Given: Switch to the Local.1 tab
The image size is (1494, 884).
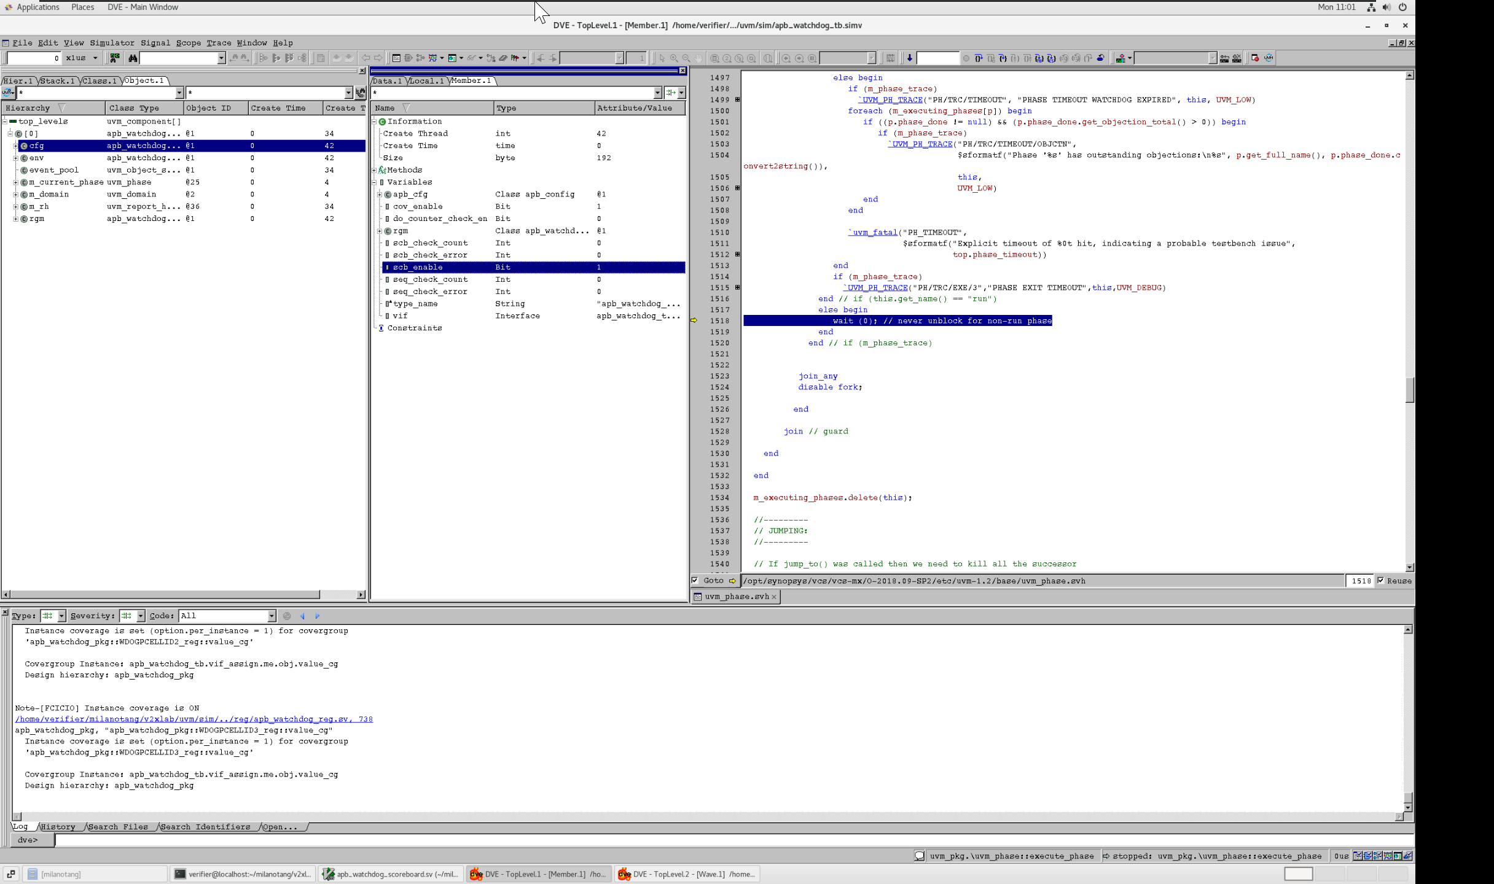Looking at the screenshot, I should click(426, 80).
